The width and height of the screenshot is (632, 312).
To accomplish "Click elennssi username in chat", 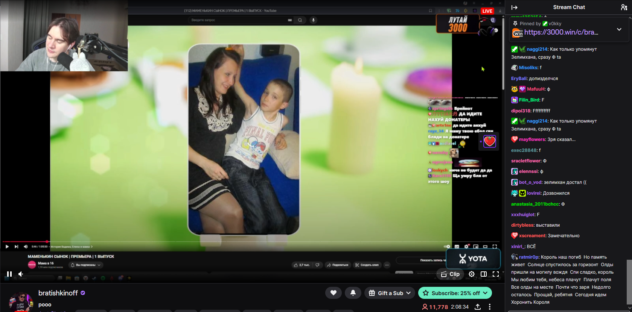I will [x=528, y=171].
